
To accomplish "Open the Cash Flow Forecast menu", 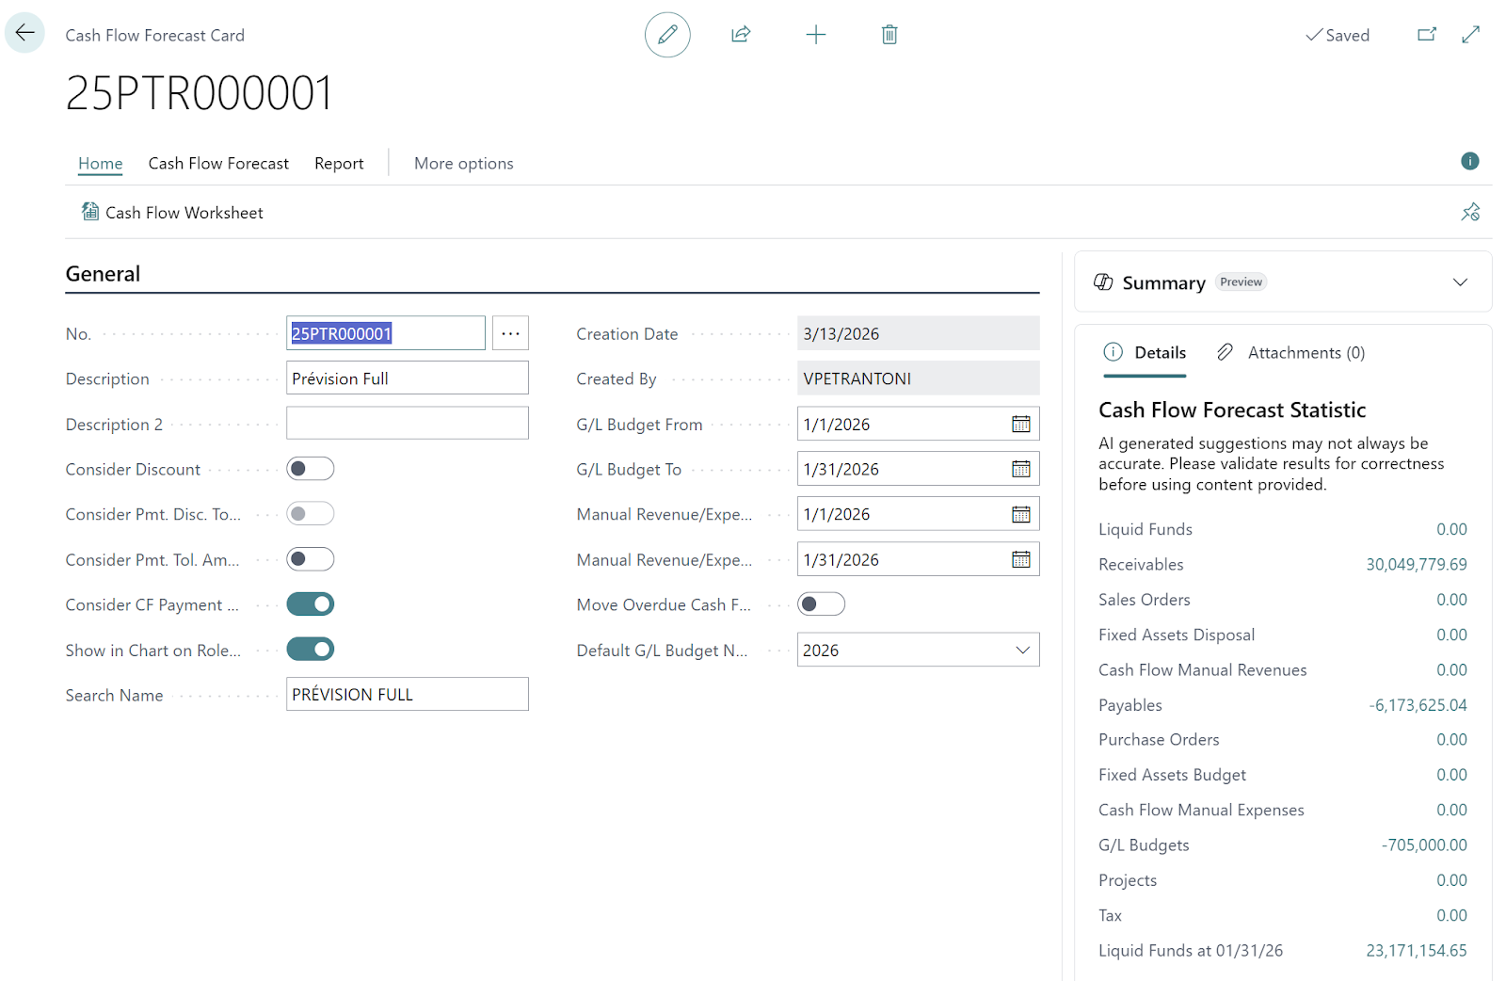I will [218, 164].
